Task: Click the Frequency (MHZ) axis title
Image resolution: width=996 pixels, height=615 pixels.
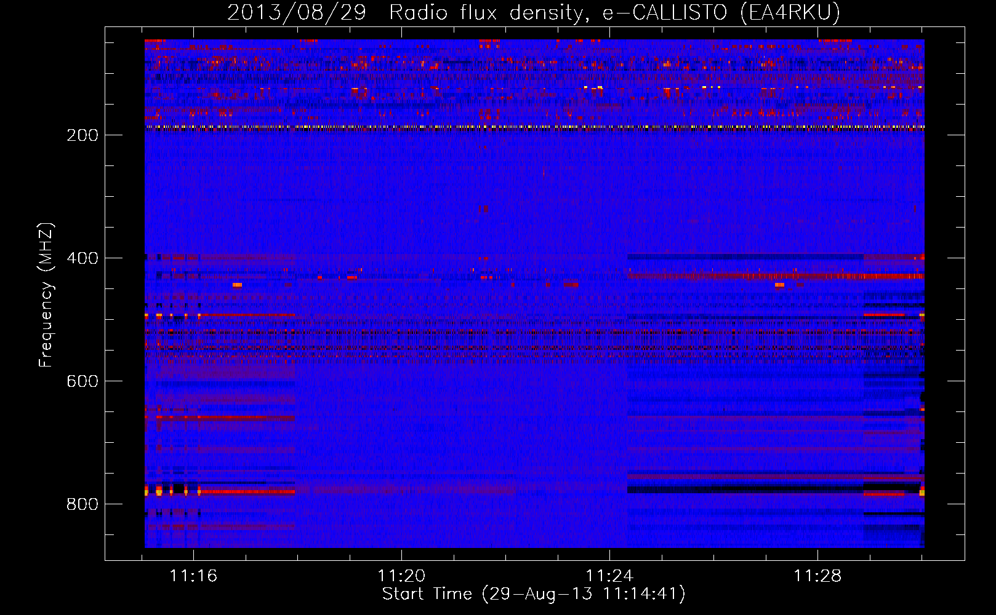Action: click(46, 295)
